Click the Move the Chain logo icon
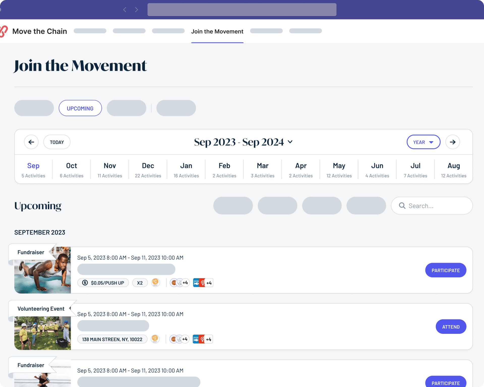The height and width of the screenshot is (387, 484). 4,31
